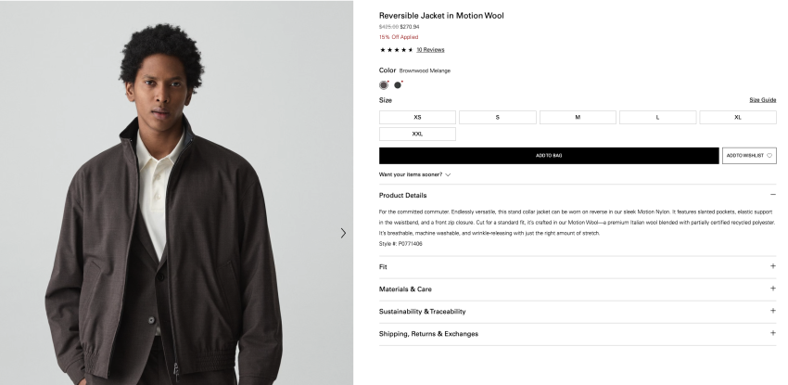Collapse Product Details with the minus icon
788x385 pixels.
772,195
